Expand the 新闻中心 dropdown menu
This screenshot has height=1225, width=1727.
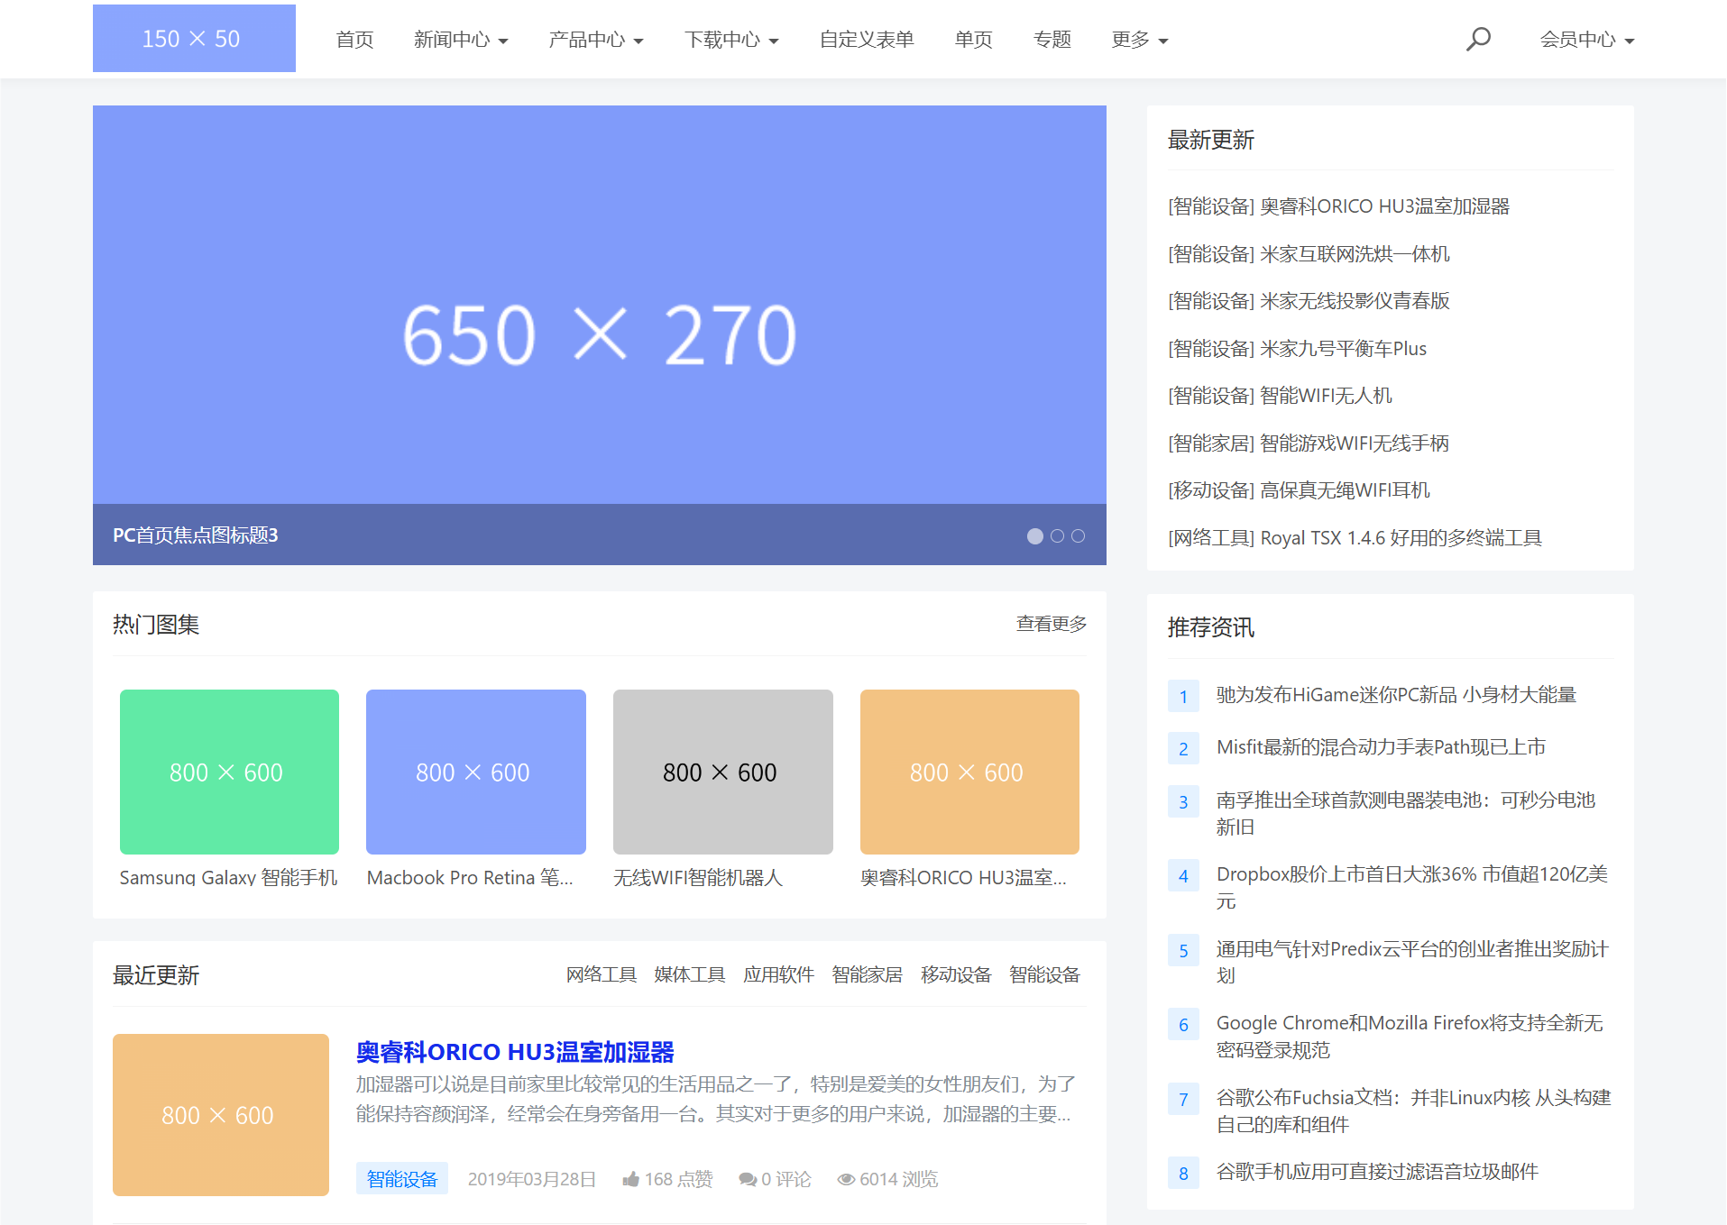click(461, 40)
